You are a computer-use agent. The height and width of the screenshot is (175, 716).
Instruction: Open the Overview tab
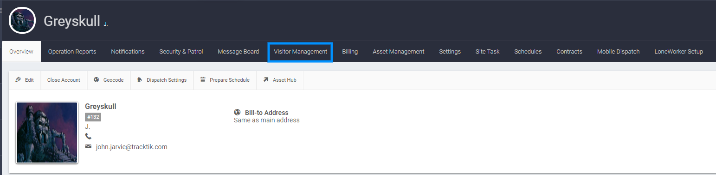coord(21,52)
